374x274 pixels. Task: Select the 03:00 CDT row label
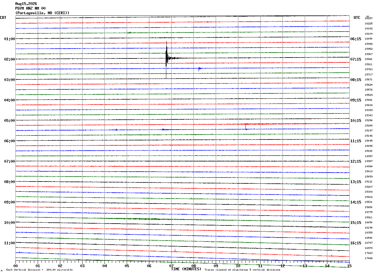(10, 80)
